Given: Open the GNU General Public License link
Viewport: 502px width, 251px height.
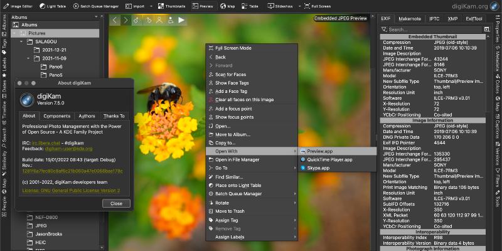Looking at the screenshot, I should point(75,190).
